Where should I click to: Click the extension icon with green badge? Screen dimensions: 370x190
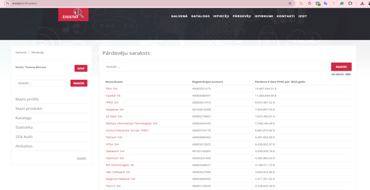point(318,3)
